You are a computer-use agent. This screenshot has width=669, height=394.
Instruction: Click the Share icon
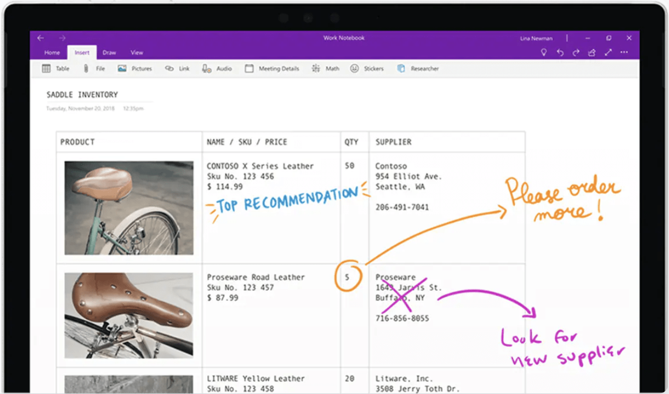pos(592,52)
